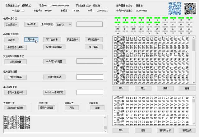Focus the input field in 低频卡操作区

point(90,24)
